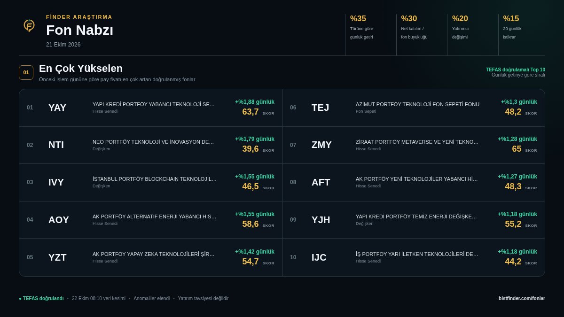Select the ZMY metaverse fund ticker
Screen dimensions: 564x317
click(321, 145)
